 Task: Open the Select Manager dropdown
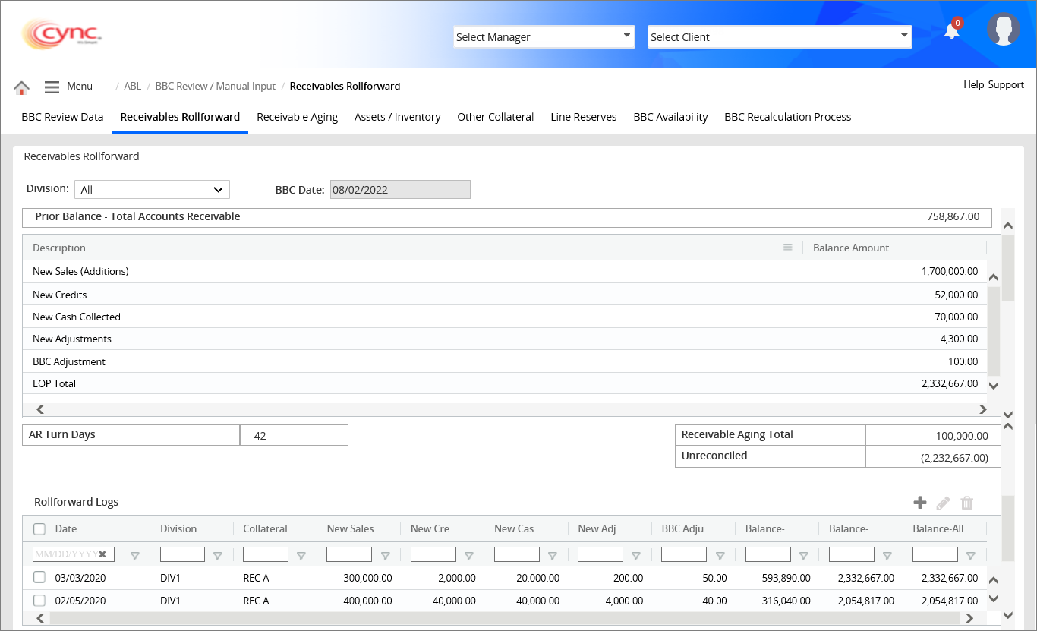[x=544, y=36]
